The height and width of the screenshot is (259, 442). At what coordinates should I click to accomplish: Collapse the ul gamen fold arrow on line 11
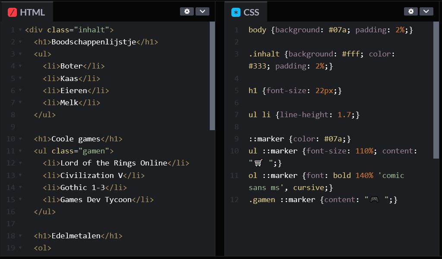pyautogui.click(x=20, y=150)
